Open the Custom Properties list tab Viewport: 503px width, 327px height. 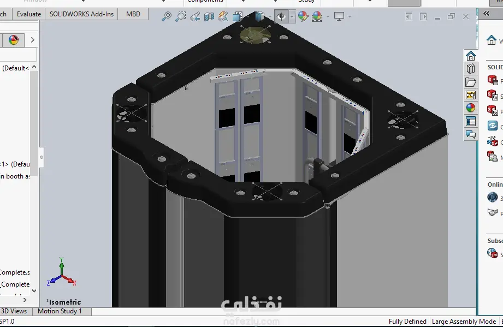(471, 122)
